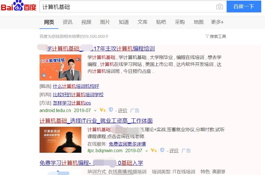Open the 更多» menu
The image size is (265, 175).
(217, 22)
